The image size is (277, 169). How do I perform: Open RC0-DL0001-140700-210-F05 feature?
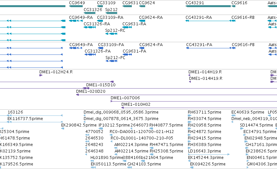[142, 138]
